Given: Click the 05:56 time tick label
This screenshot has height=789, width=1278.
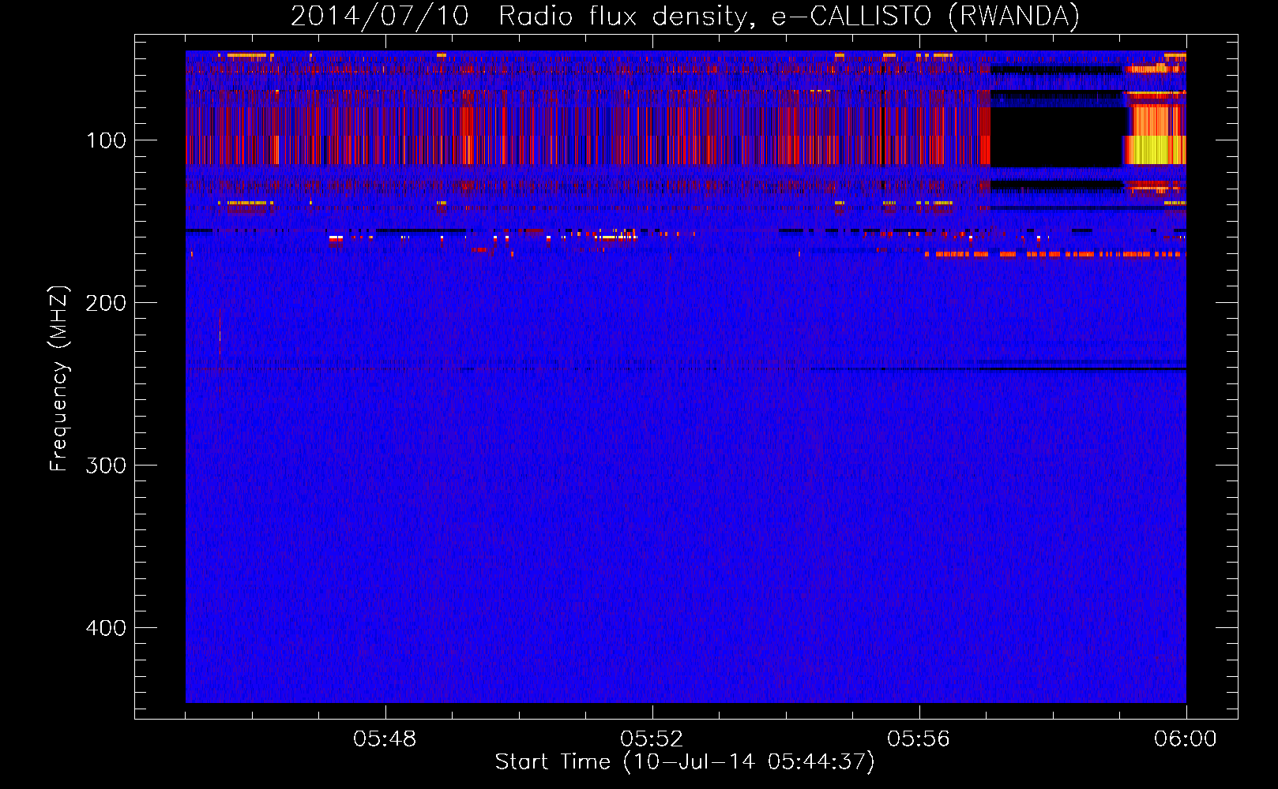Looking at the screenshot, I should click(x=919, y=739).
